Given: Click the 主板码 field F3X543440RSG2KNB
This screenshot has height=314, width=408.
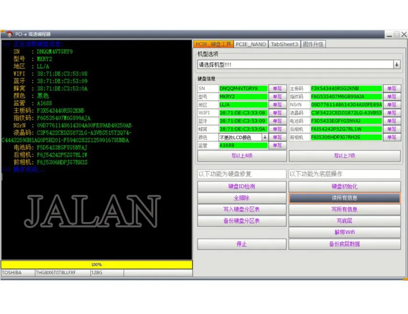Looking at the screenshot, I should tap(346, 89).
